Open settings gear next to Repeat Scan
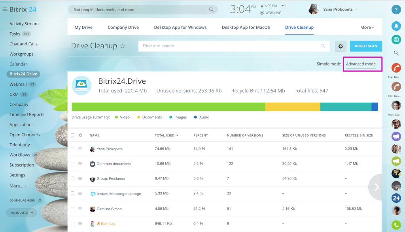The image size is (405, 232). tap(341, 46)
